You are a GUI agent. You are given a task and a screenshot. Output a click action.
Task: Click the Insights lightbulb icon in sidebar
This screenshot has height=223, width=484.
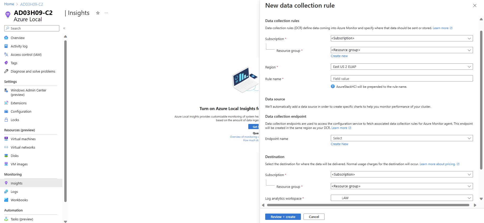6,183
